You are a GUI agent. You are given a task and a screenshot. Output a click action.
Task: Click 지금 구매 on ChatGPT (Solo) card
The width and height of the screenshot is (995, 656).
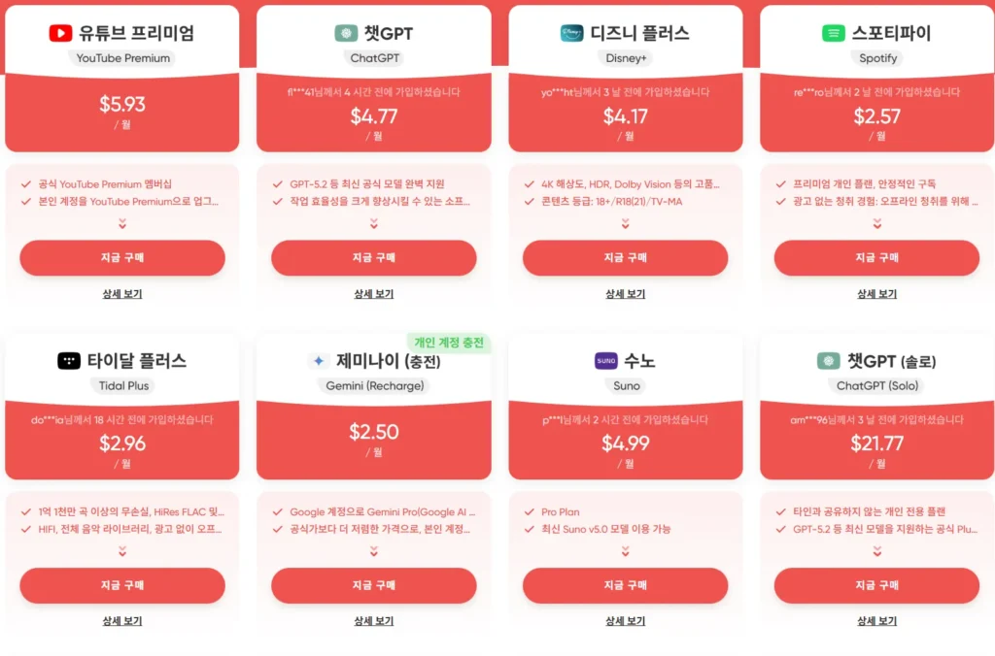tap(876, 586)
